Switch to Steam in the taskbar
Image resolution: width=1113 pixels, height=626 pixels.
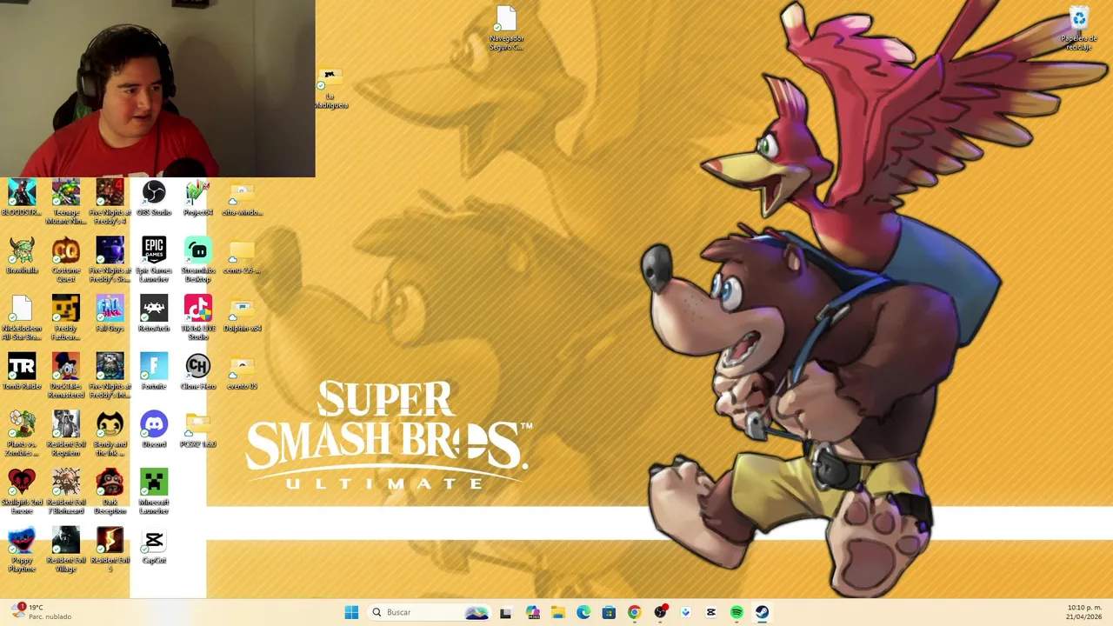click(x=763, y=612)
